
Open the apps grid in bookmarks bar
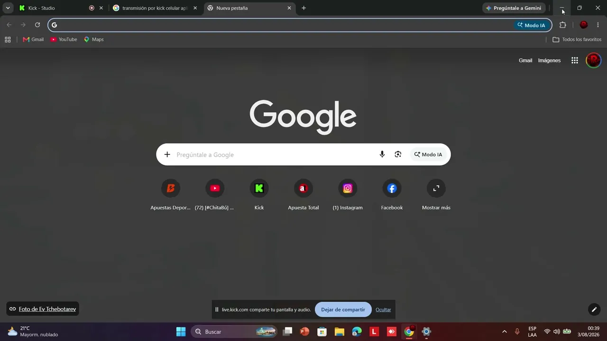coord(8,39)
